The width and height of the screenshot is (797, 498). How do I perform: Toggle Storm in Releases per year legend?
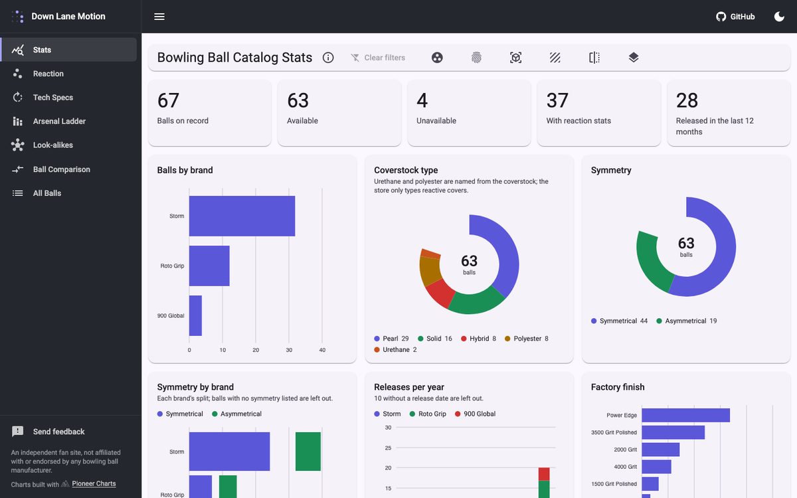[x=387, y=414]
